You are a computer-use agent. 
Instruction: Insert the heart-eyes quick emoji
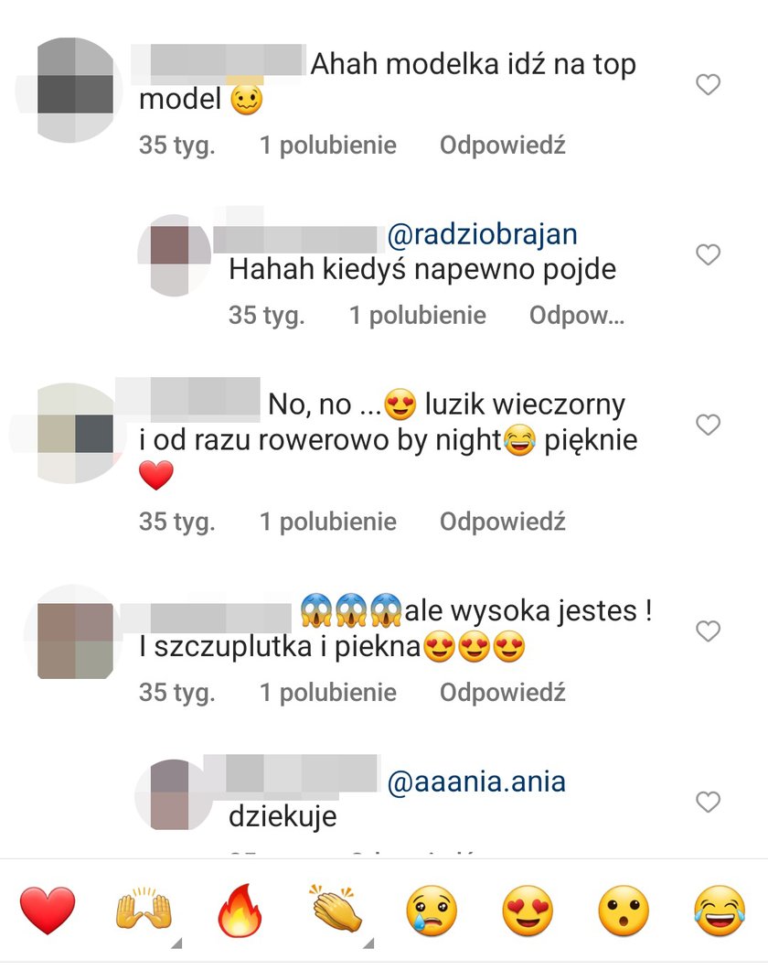pos(528,911)
